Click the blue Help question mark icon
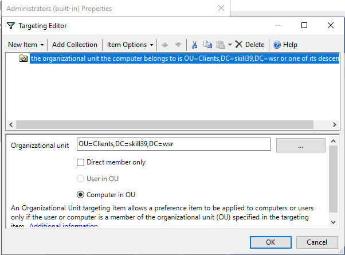The width and height of the screenshot is (345, 255). (277, 45)
